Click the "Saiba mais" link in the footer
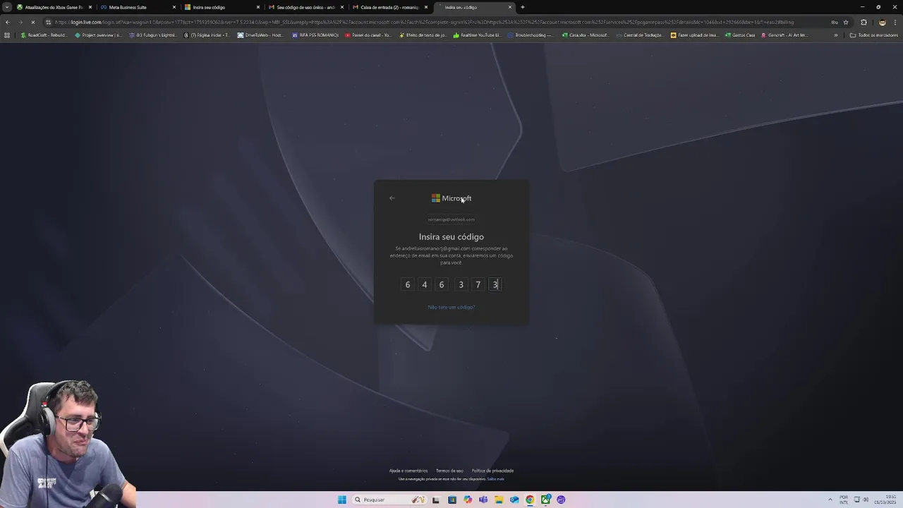The width and height of the screenshot is (903, 508). pos(495,479)
